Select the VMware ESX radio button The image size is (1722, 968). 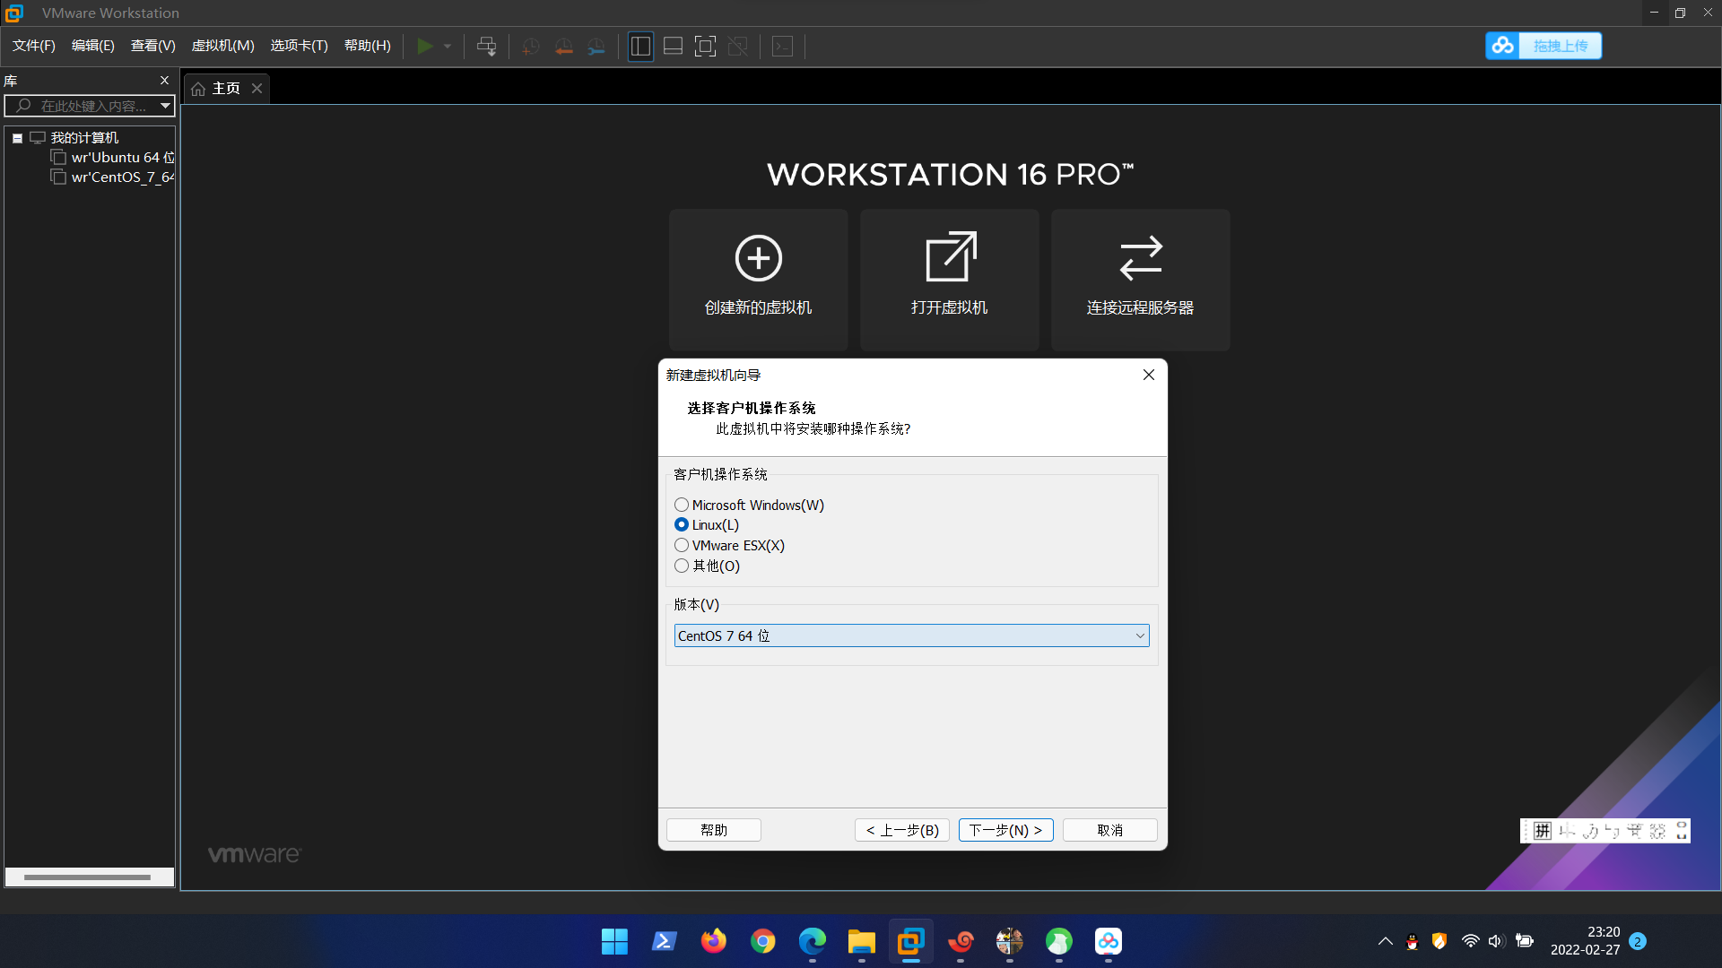click(x=682, y=546)
